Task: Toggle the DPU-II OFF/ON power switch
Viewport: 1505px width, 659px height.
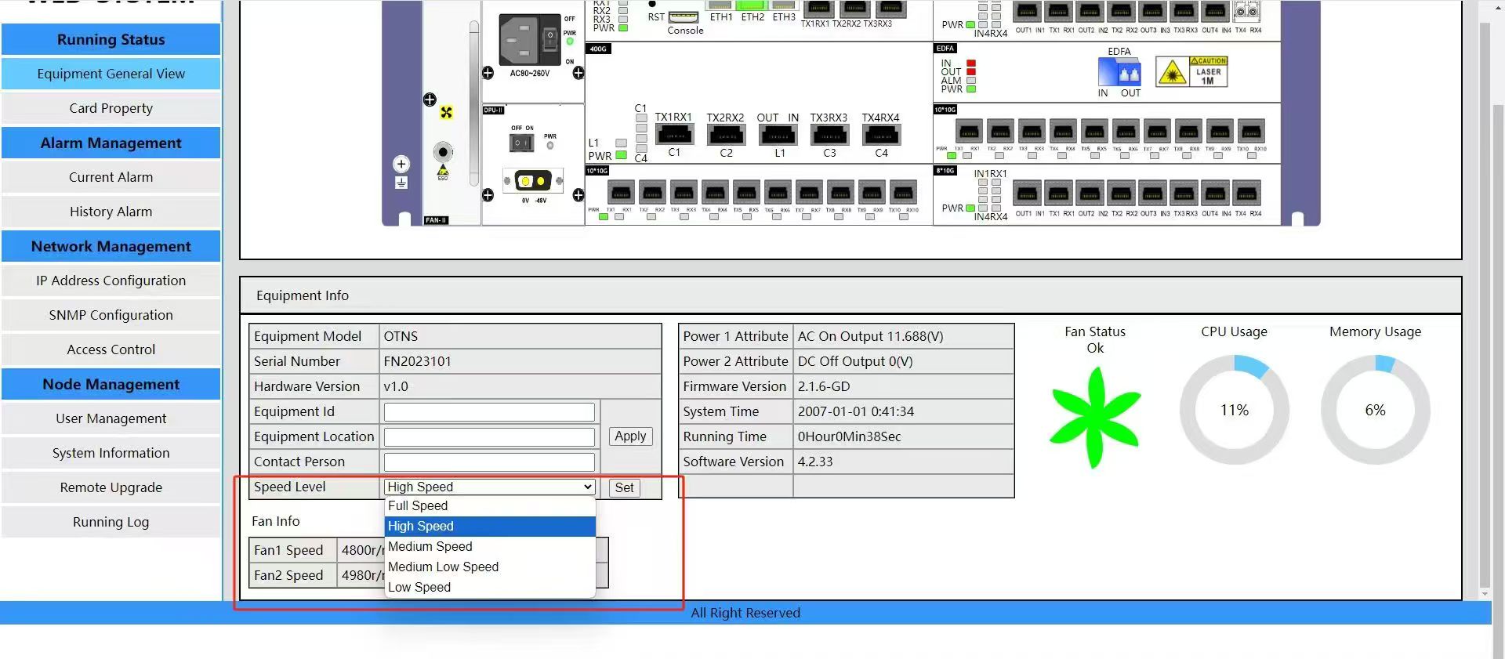Action: [521, 143]
